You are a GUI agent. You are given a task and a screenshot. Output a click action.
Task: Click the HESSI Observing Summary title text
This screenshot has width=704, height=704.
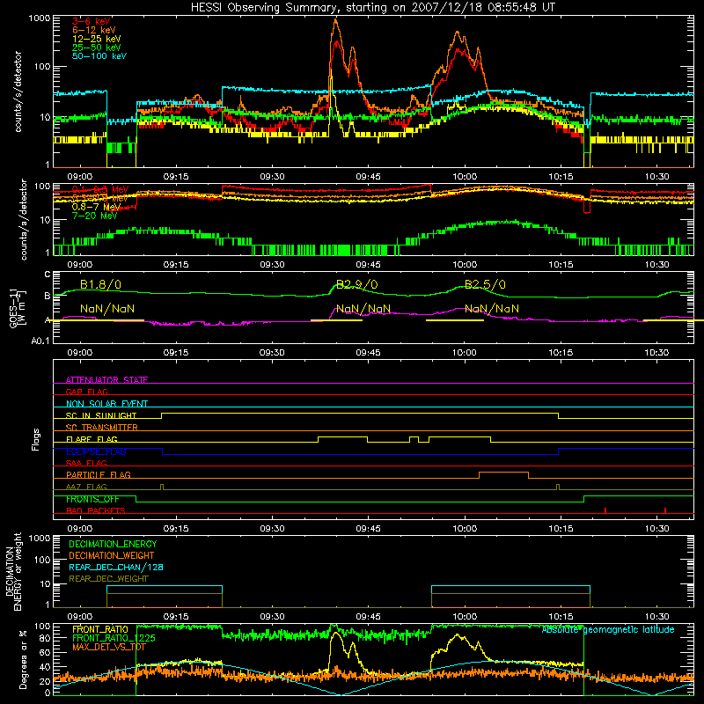click(372, 8)
